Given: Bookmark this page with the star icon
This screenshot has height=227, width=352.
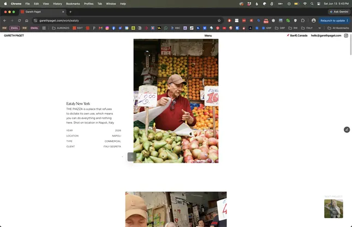Looking at the screenshot, I should 219,20.
